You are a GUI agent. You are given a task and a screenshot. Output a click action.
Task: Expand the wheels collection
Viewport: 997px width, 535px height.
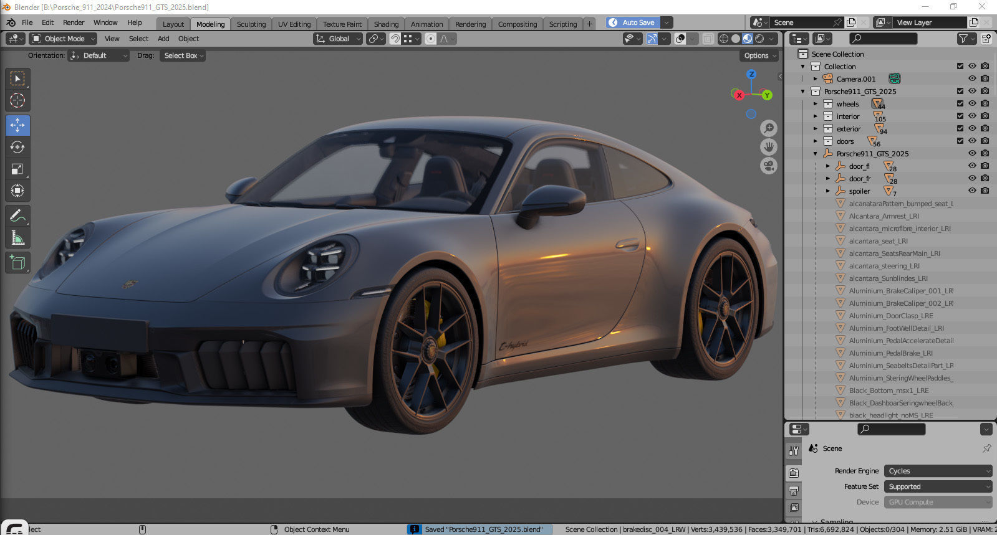click(x=815, y=104)
